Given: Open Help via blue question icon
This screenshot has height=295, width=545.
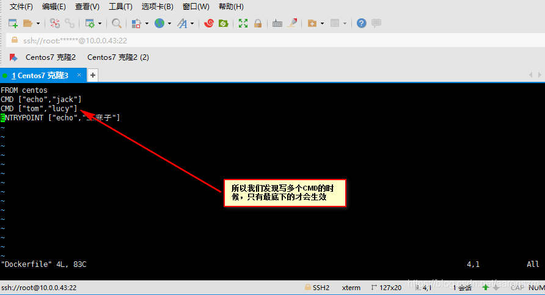Looking at the screenshot, I should [x=362, y=23].
